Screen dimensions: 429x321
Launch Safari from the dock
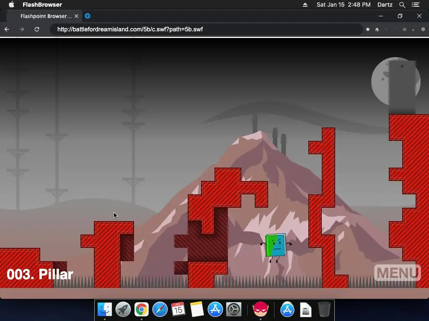160,310
